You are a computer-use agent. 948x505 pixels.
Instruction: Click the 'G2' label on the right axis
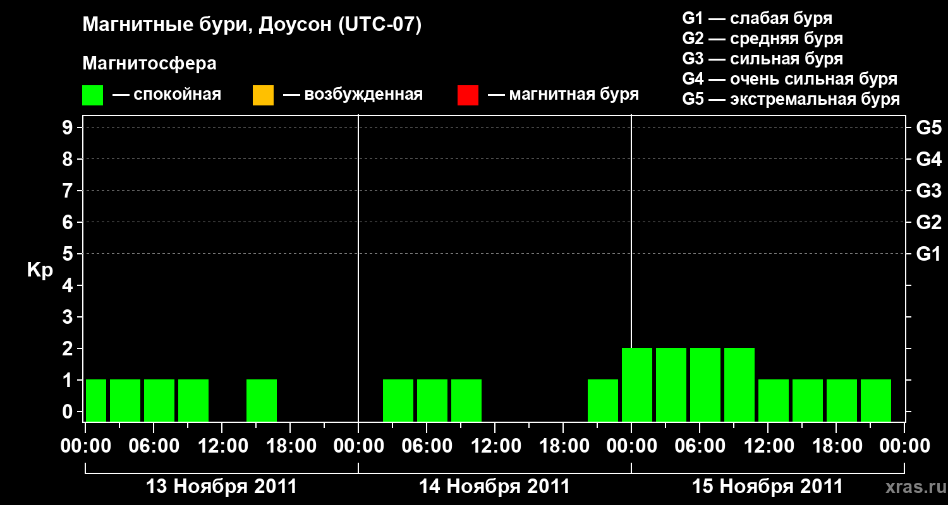pyautogui.click(x=929, y=222)
